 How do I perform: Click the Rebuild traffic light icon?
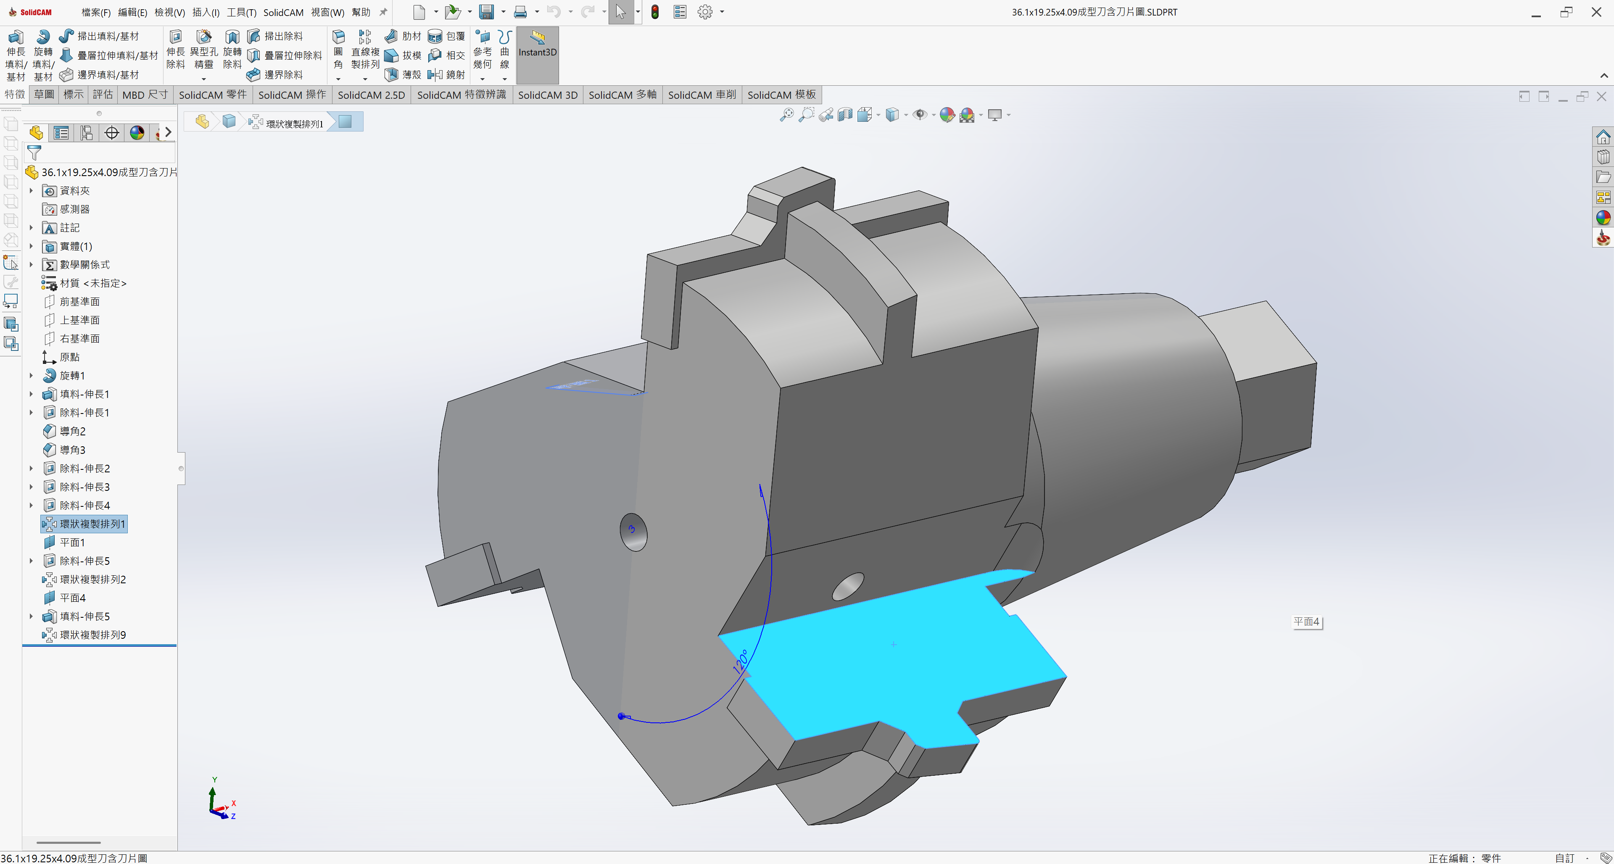pos(655,12)
